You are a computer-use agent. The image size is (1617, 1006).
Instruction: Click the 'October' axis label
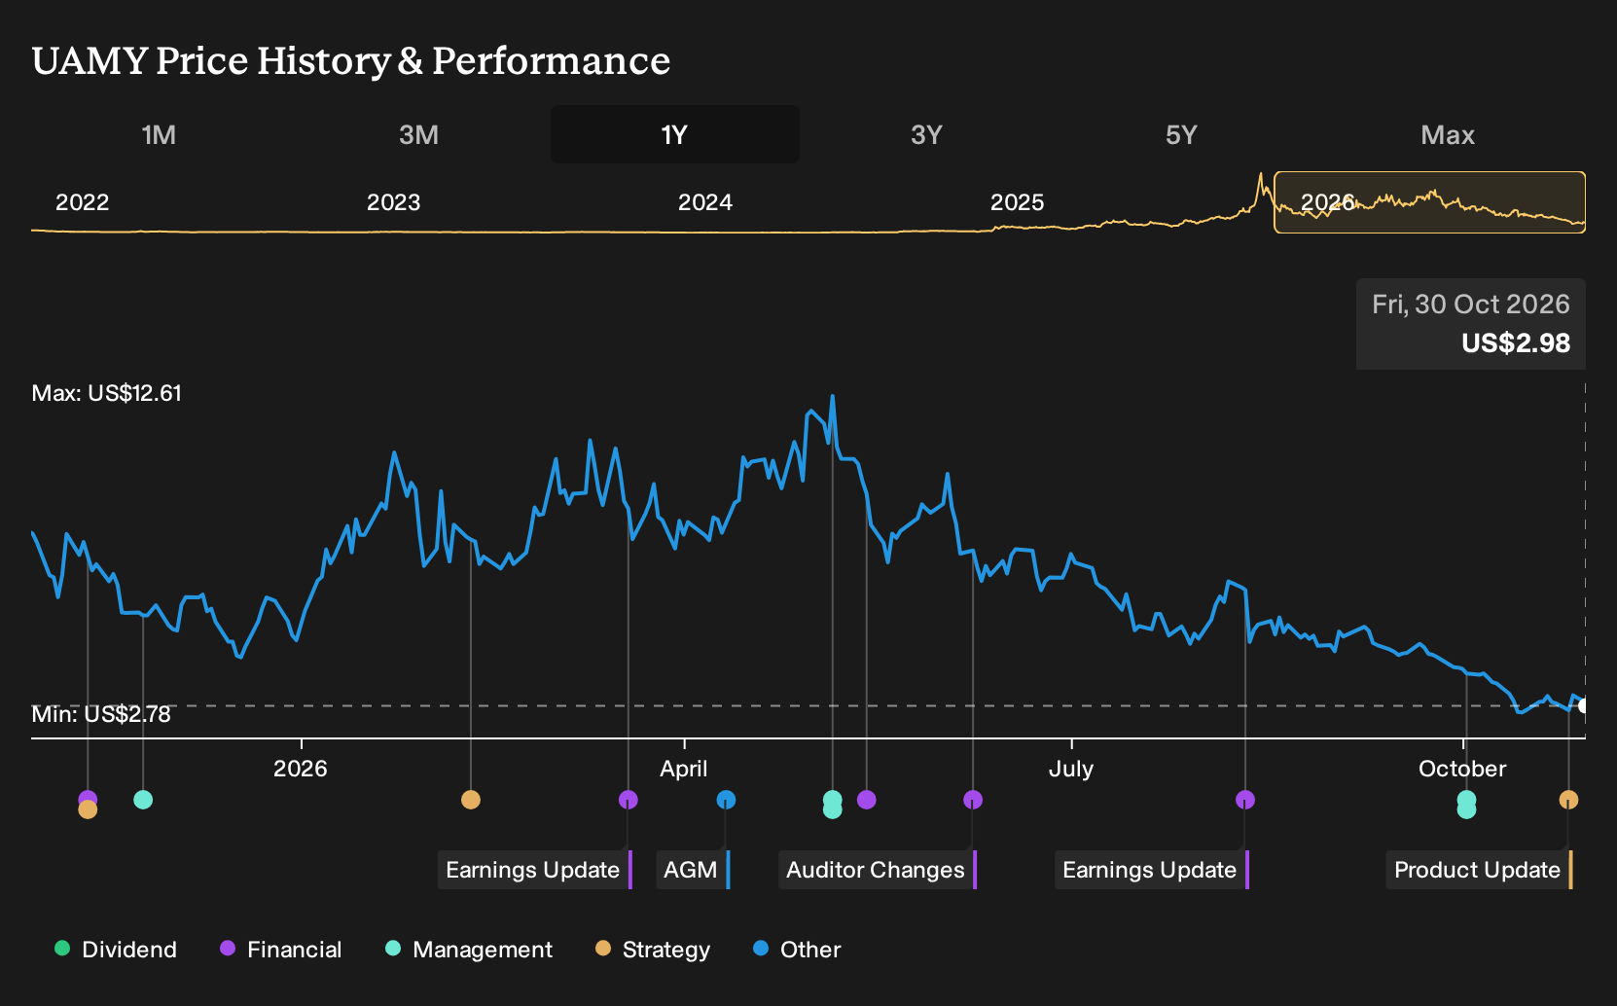(1462, 769)
